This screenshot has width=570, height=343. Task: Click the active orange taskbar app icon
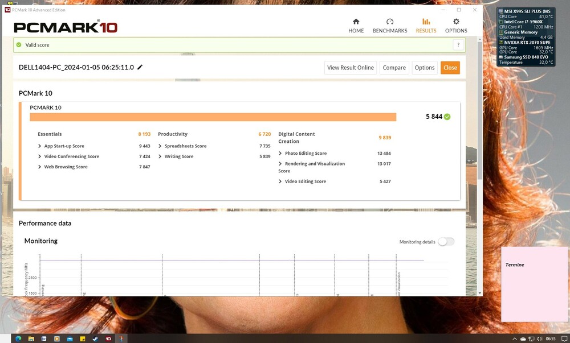(x=121, y=338)
